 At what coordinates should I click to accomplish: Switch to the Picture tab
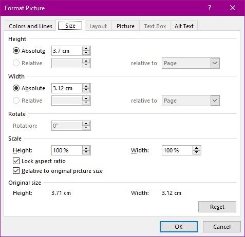tap(125, 26)
